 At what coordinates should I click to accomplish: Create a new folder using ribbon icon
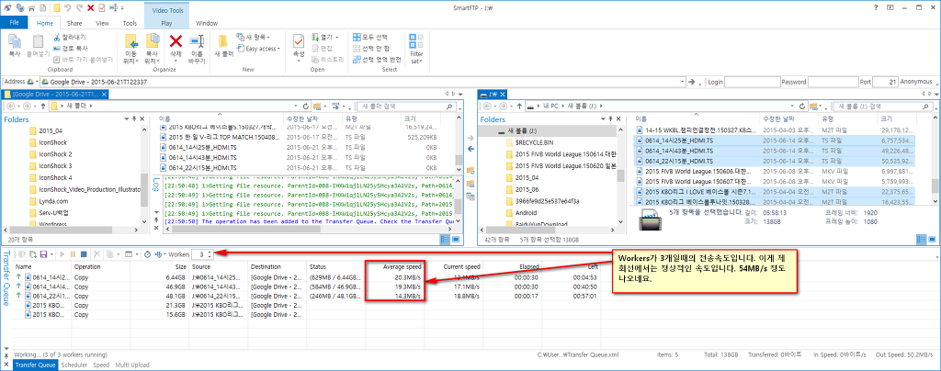click(x=224, y=46)
